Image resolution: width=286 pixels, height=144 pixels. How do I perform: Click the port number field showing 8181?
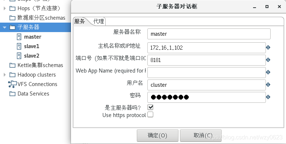click(207, 60)
